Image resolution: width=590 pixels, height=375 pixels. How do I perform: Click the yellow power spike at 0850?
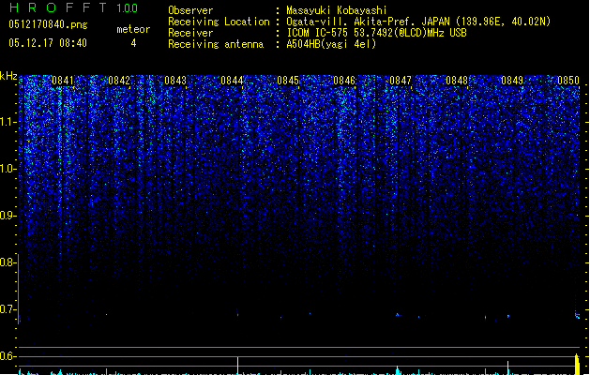coord(577,364)
